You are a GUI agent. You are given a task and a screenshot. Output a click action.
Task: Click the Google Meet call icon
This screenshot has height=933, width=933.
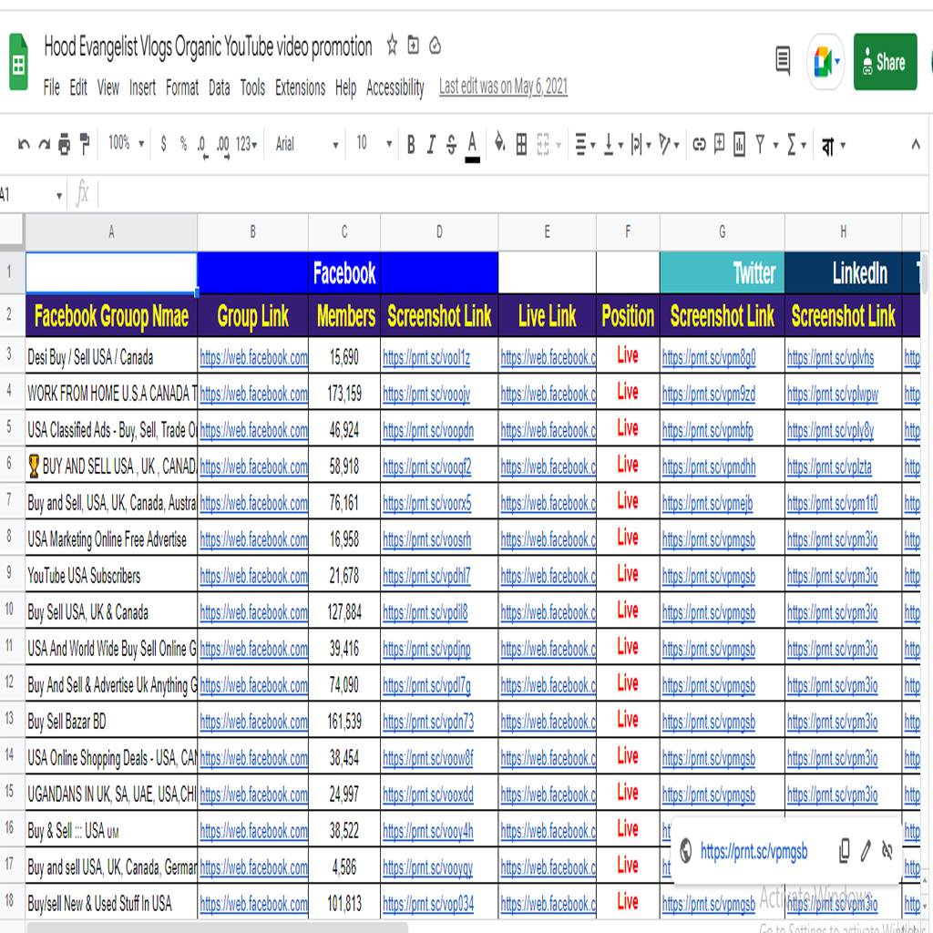pos(825,62)
